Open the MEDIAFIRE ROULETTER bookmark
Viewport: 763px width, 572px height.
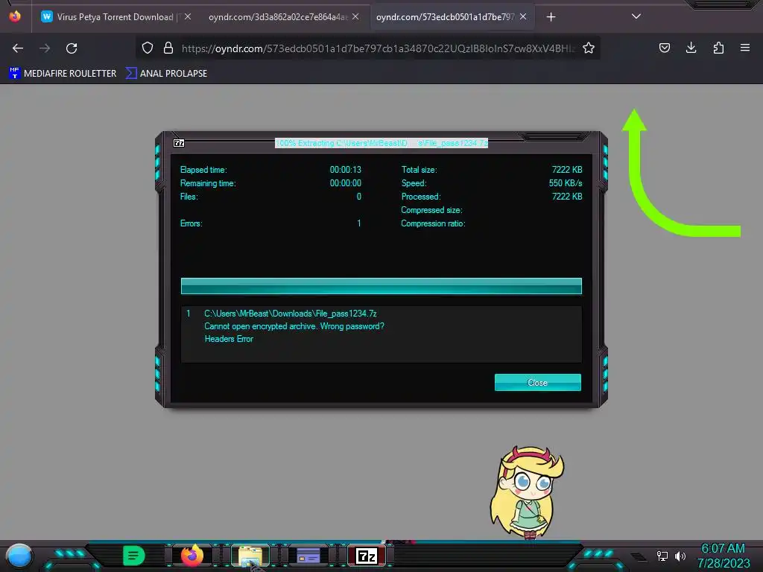[x=63, y=74]
